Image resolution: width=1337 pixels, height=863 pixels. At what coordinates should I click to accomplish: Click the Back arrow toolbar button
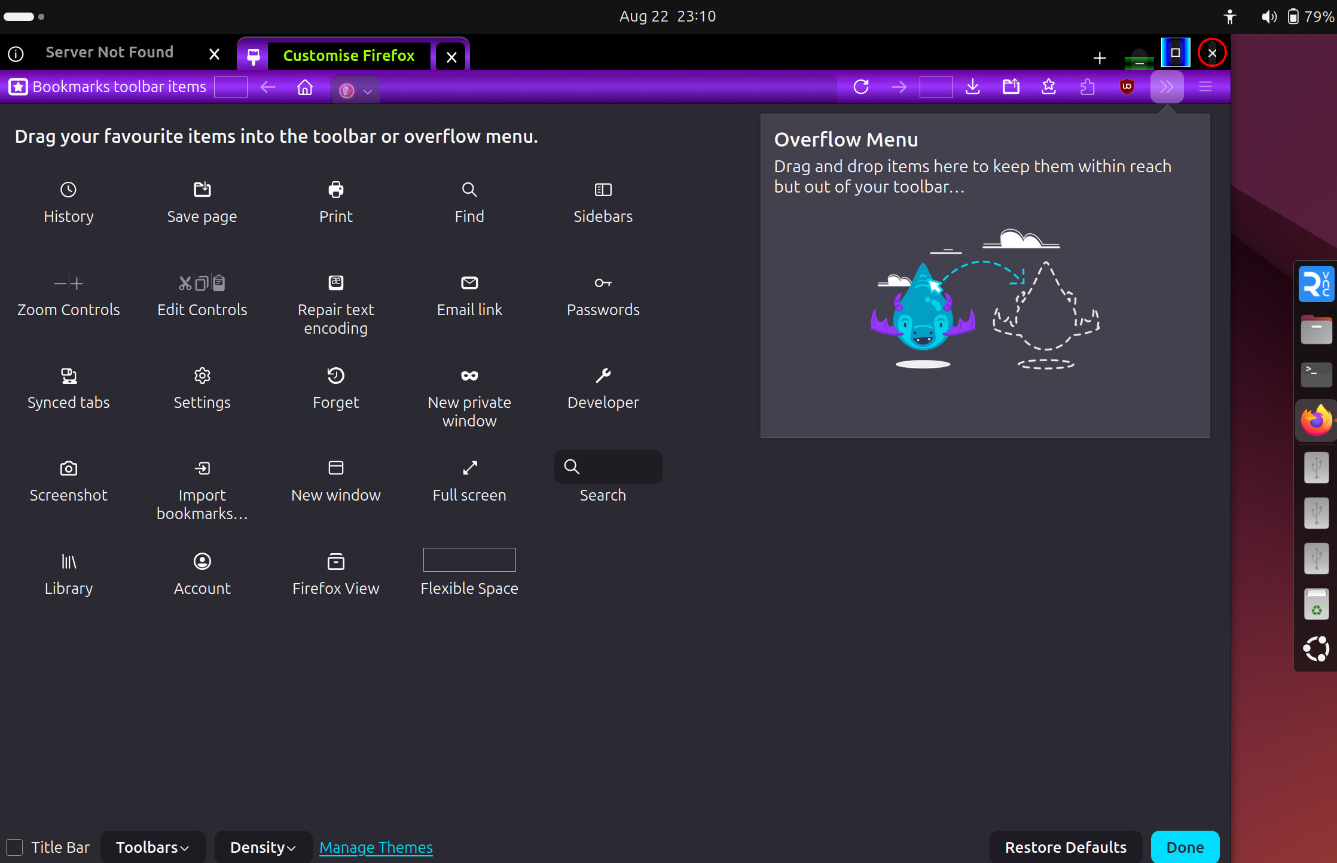pos(268,87)
